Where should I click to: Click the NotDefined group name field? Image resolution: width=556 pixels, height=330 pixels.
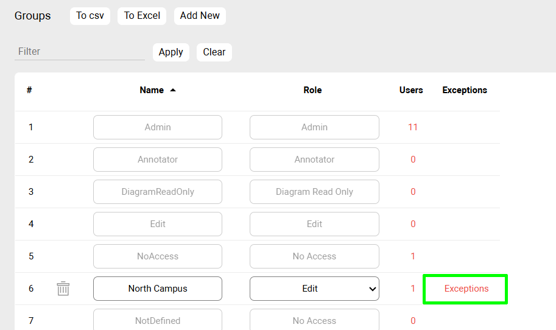(158, 320)
